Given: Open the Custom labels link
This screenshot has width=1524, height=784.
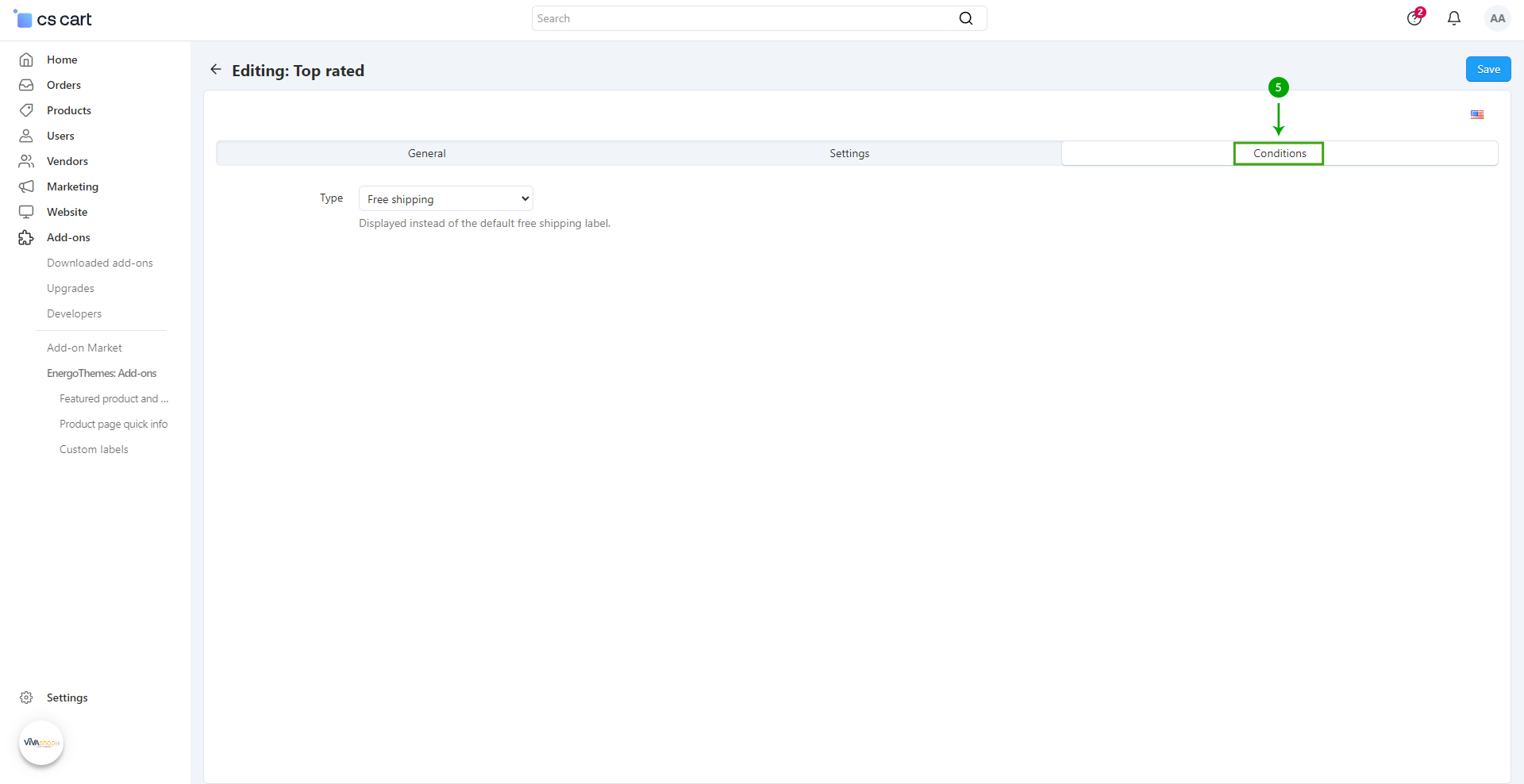Looking at the screenshot, I should click(94, 449).
